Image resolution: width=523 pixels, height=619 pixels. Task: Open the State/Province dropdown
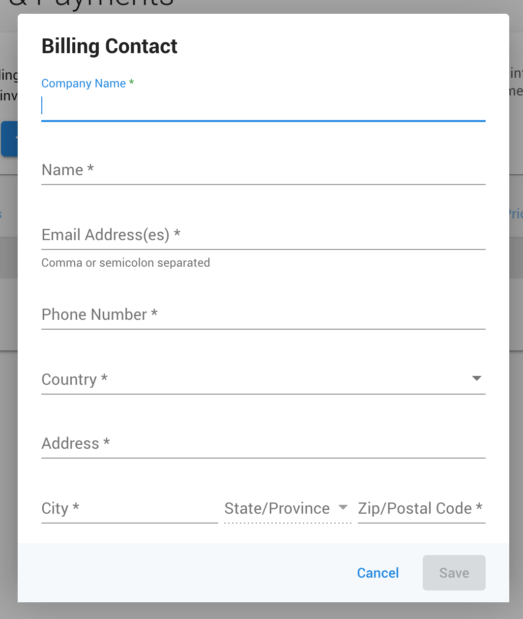288,509
